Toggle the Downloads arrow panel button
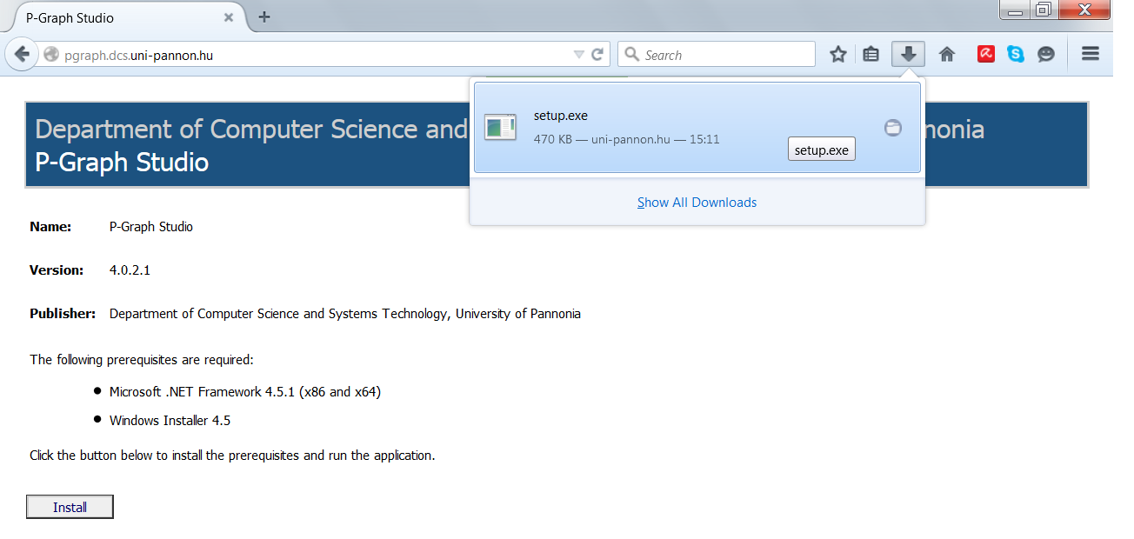 908,55
